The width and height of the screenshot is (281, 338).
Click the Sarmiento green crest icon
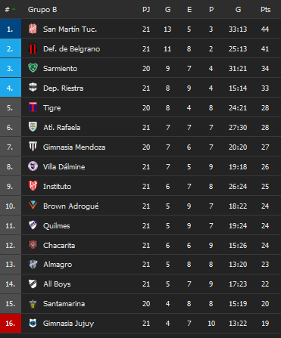(33, 68)
